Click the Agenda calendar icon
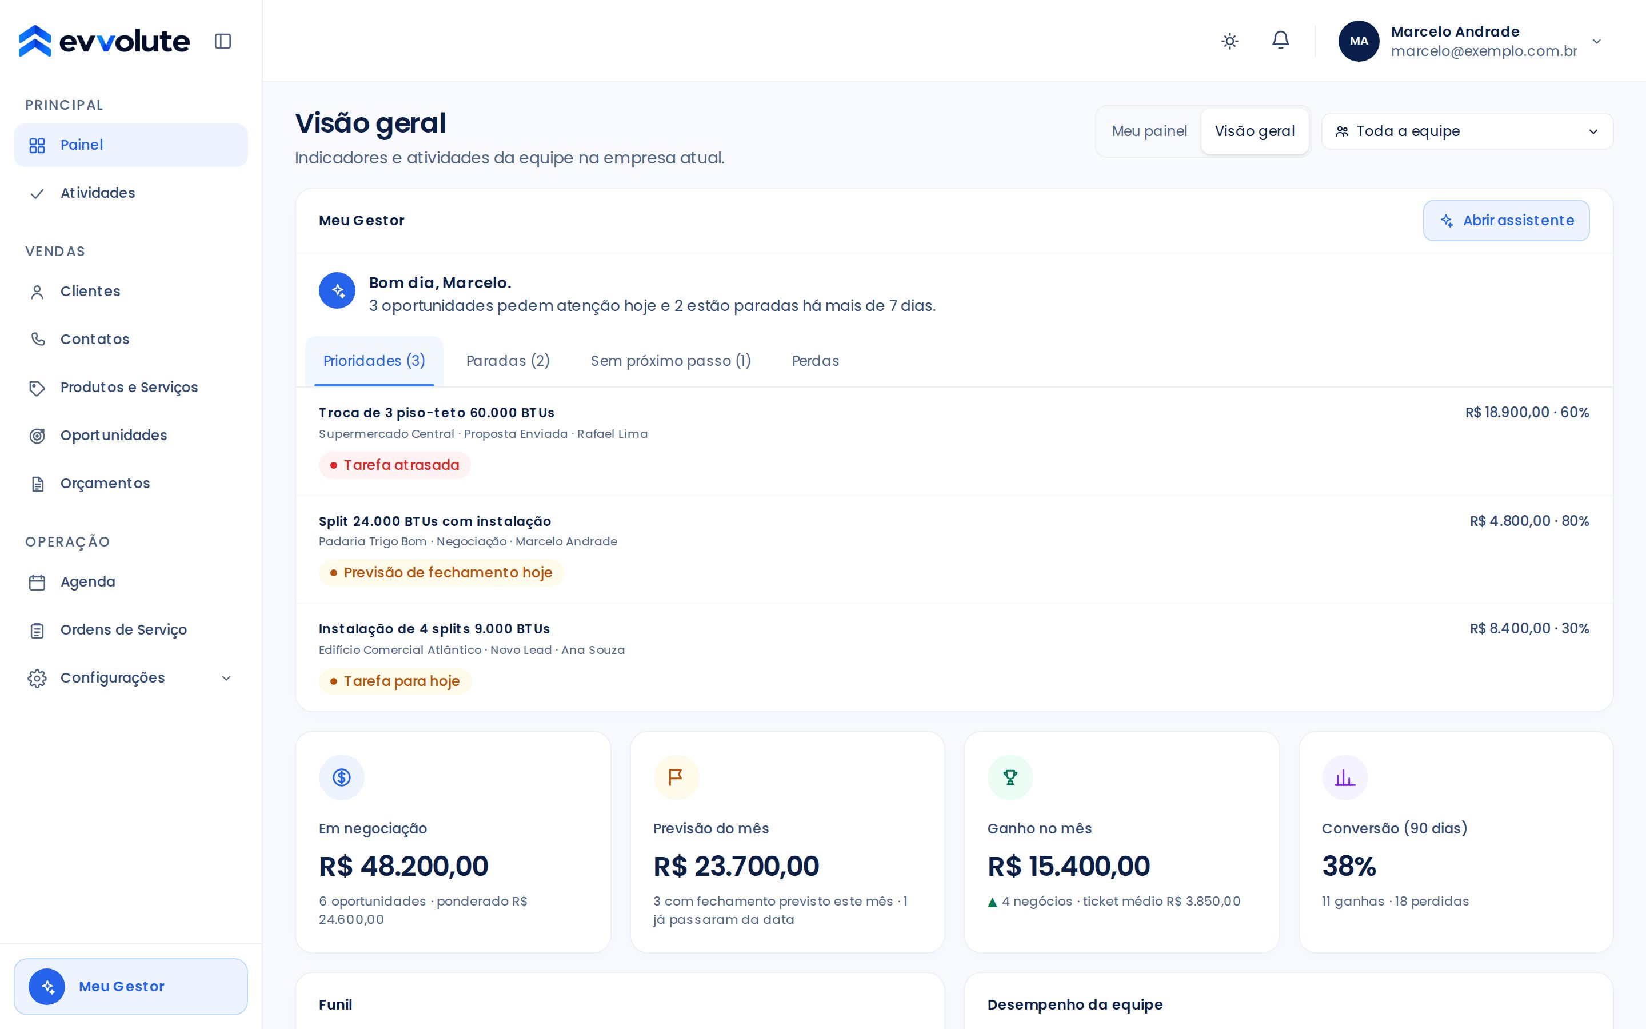This screenshot has height=1029, width=1646. [37, 582]
